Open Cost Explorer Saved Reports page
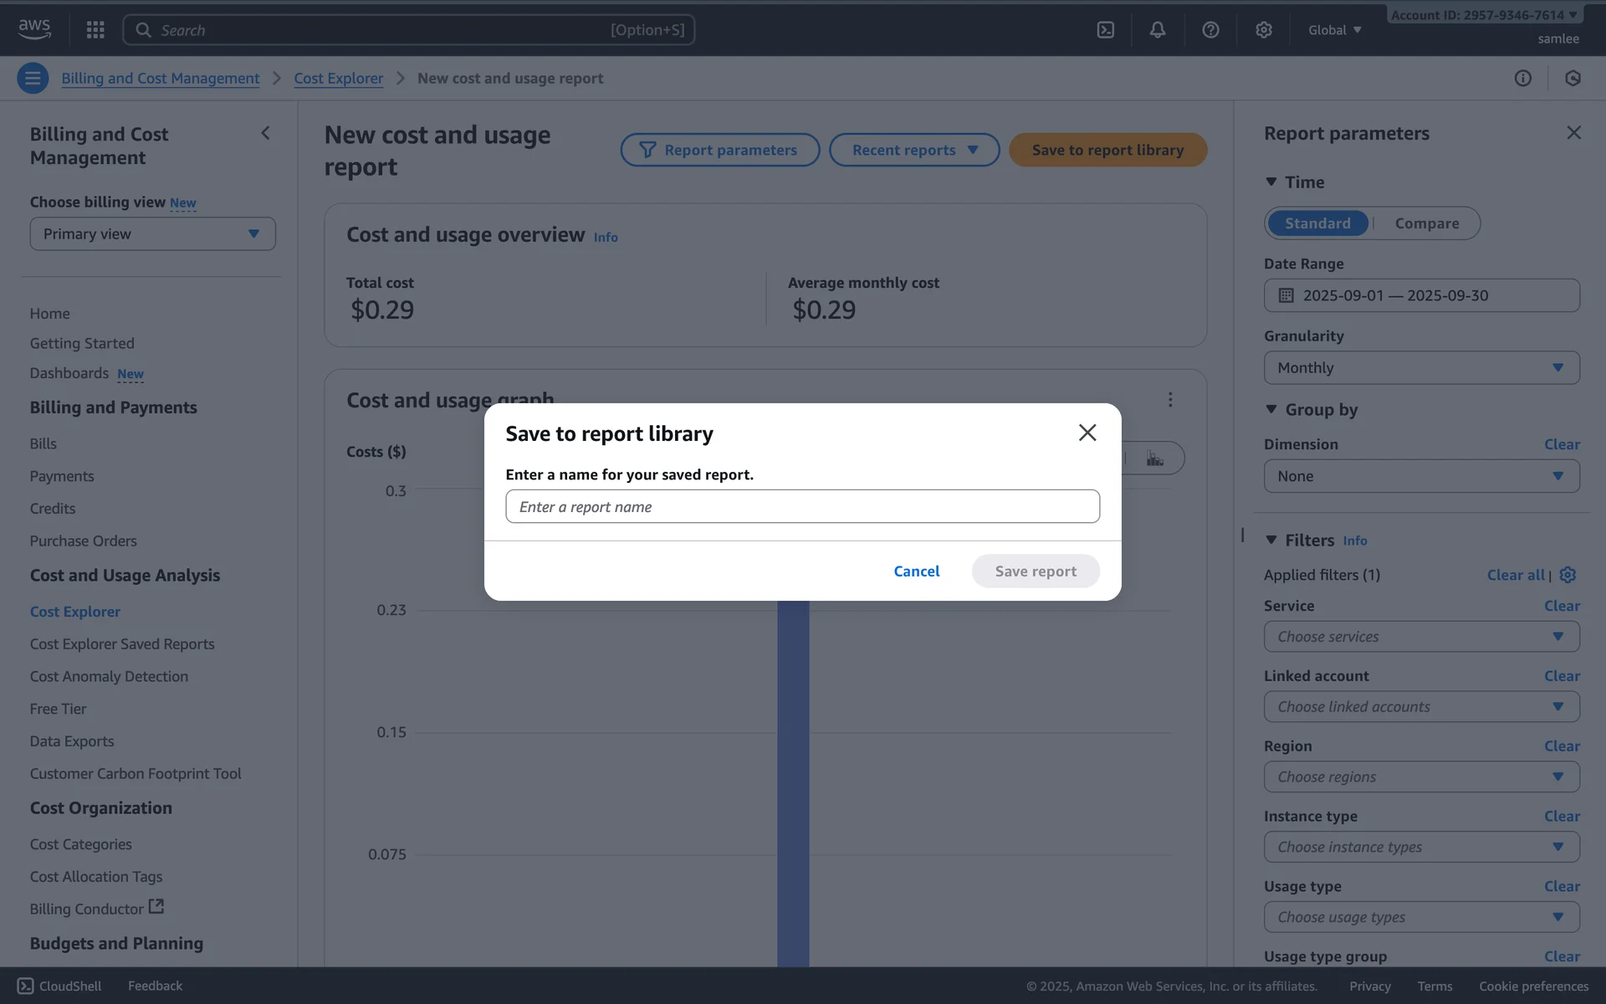Viewport: 1606px width, 1004px height. (x=122, y=644)
